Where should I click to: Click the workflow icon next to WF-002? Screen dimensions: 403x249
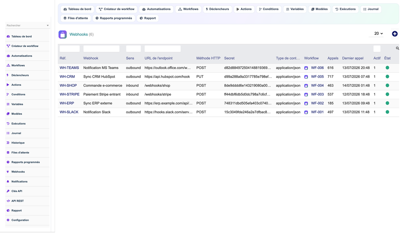[306, 104]
